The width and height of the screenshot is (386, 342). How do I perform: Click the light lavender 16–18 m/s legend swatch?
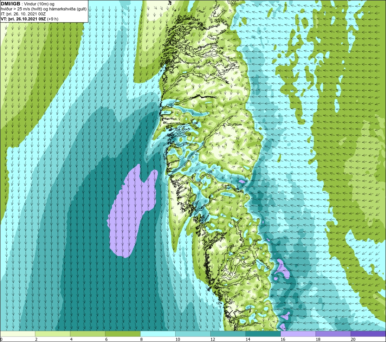pyautogui.click(x=298, y=334)
